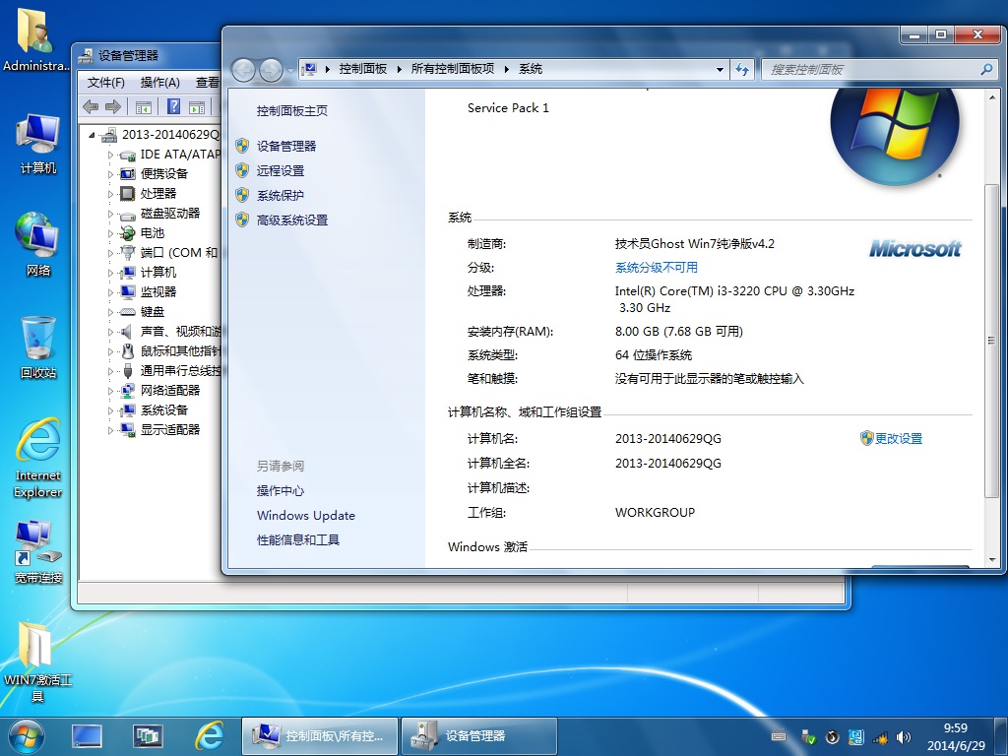Click the search magnifier icon
The image size is (1008, 756).
pyautogui.click(x=986, y=69)
